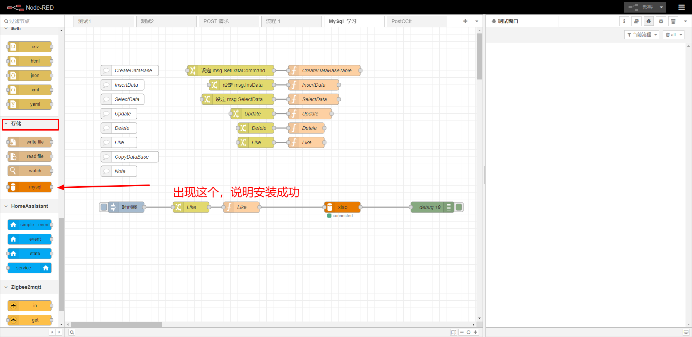Pick the write file node
The height and width of the screenshot is (337, 692).
click(x=30, y=142)
